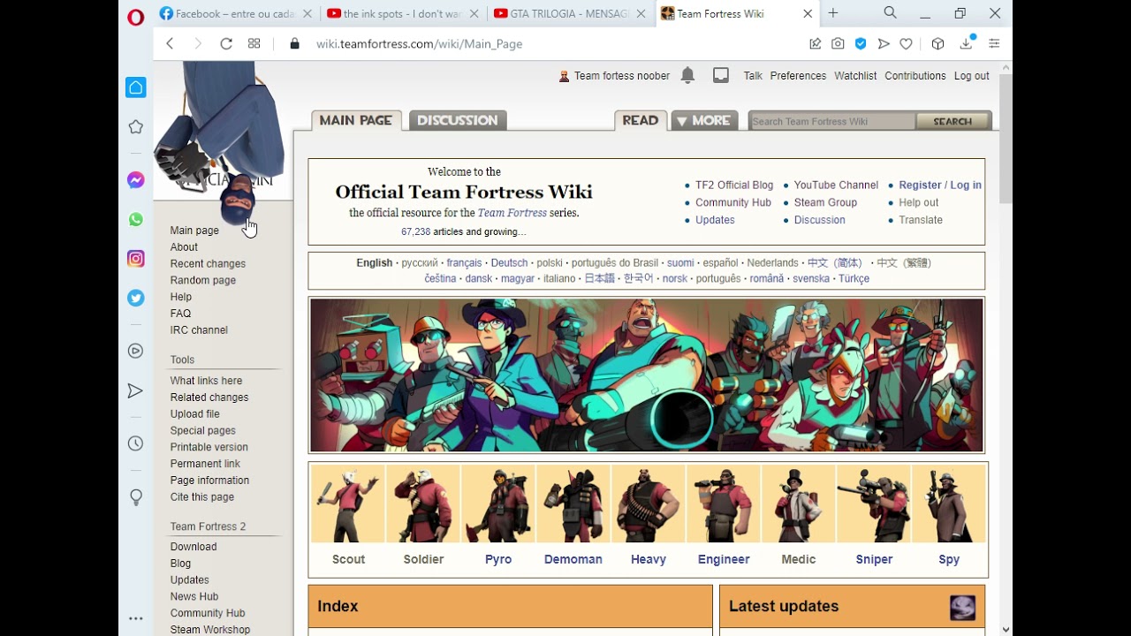This screenshot has height=636, width=1131.
Task: Open the easy setup sliders icon
Action: coord(994,43)
